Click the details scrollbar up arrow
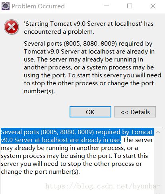The image size is (165, 194). [x=158, y=132]
